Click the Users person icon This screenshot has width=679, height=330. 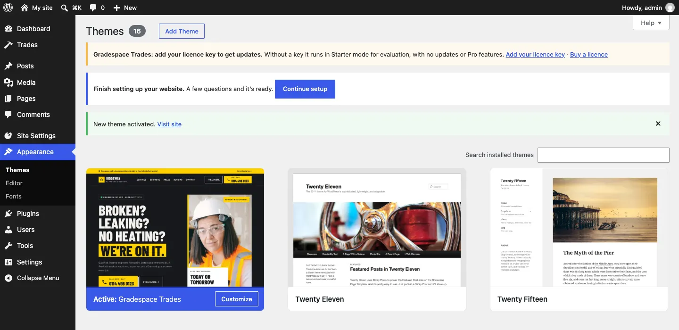click(8, 230)
